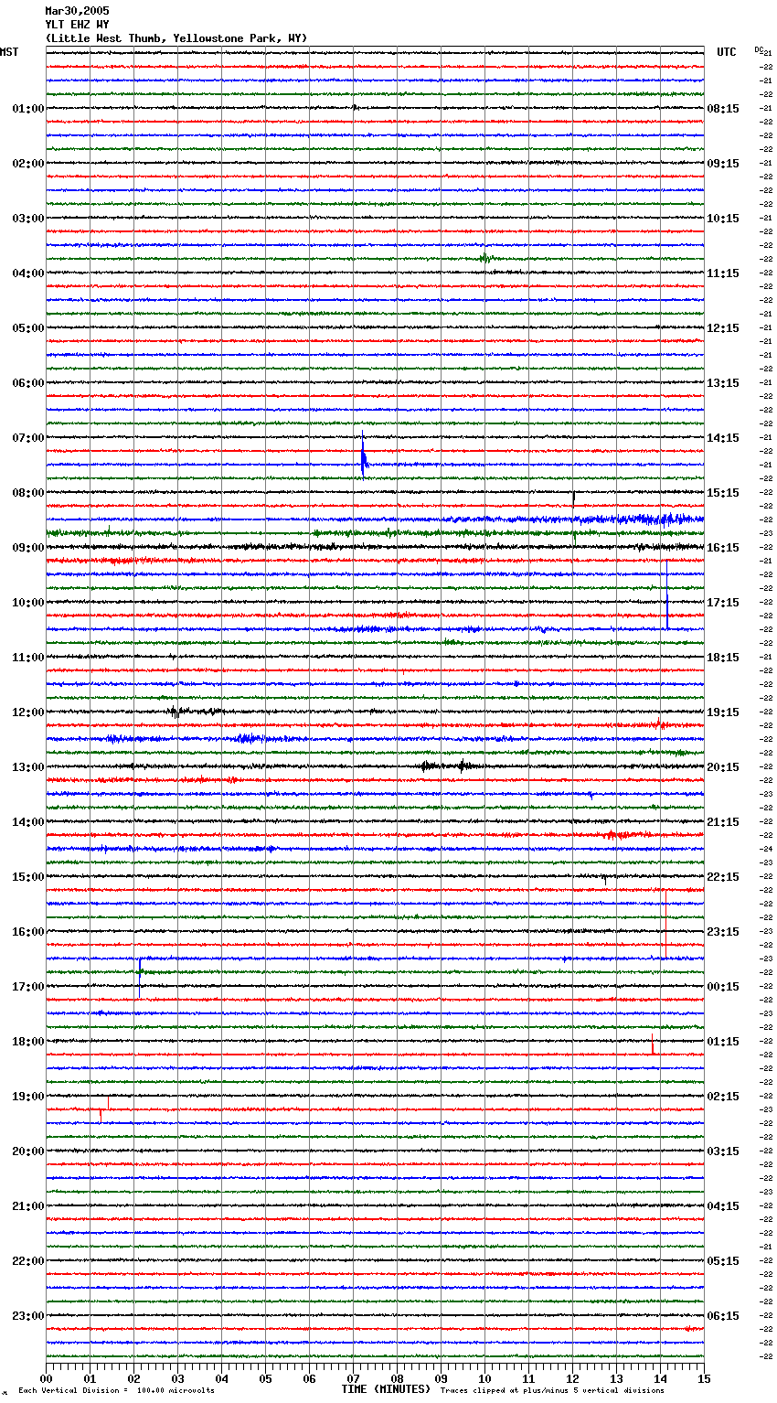Click the 14:15 UTC time label

723,438
